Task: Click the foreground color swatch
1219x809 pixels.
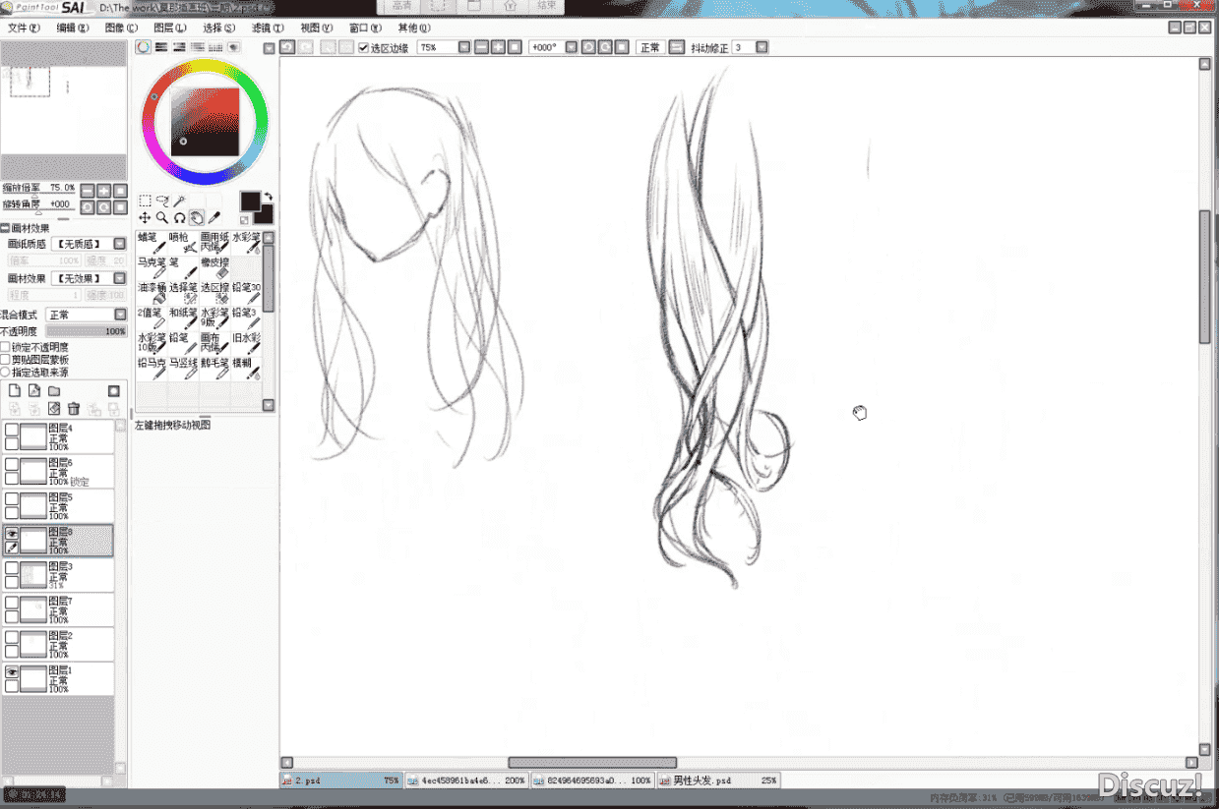Action: point(251,202)
